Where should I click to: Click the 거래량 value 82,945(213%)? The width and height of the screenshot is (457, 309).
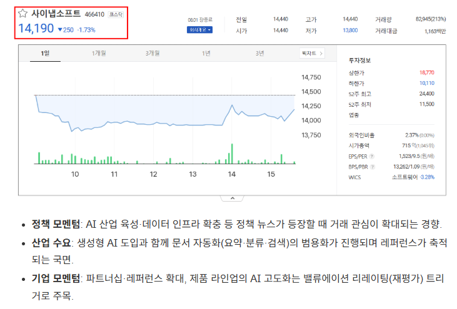click(431, 19)
